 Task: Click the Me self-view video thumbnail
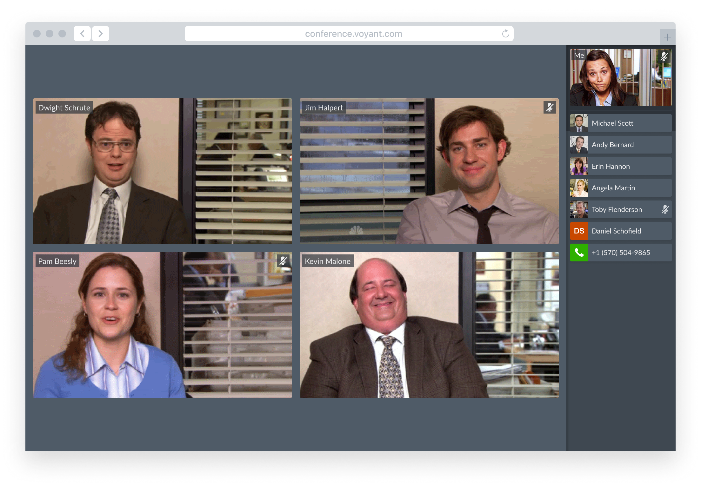621,77
